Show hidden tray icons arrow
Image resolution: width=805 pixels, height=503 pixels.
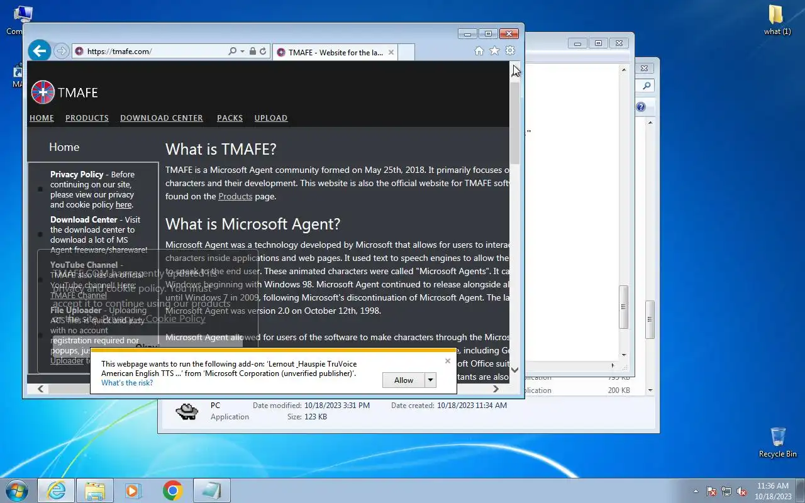tap(696, 491)
